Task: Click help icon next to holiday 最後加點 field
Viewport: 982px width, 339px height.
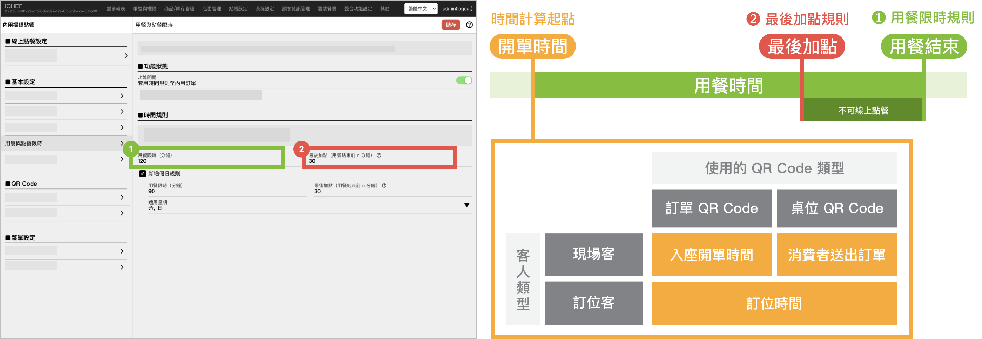Action: tap(384, 185)
